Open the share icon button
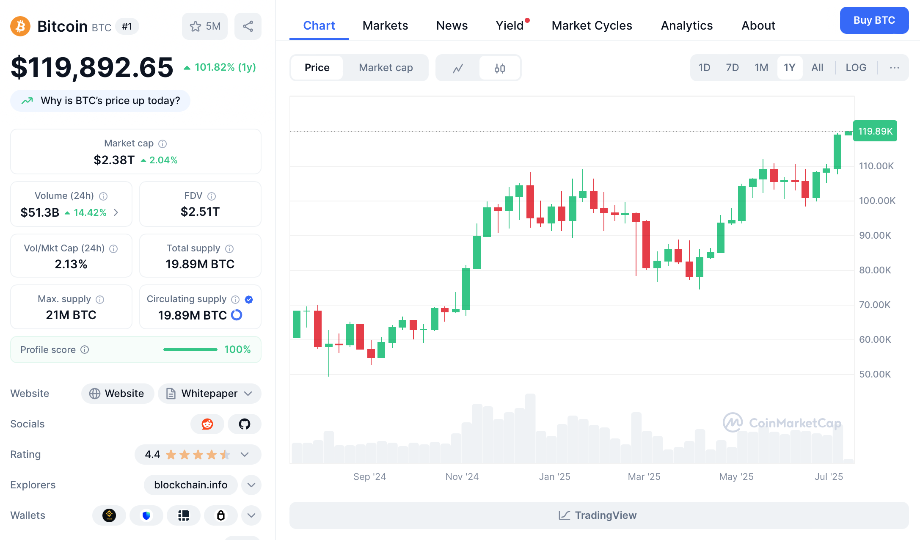Screen dimensions: 920x540 248,26
